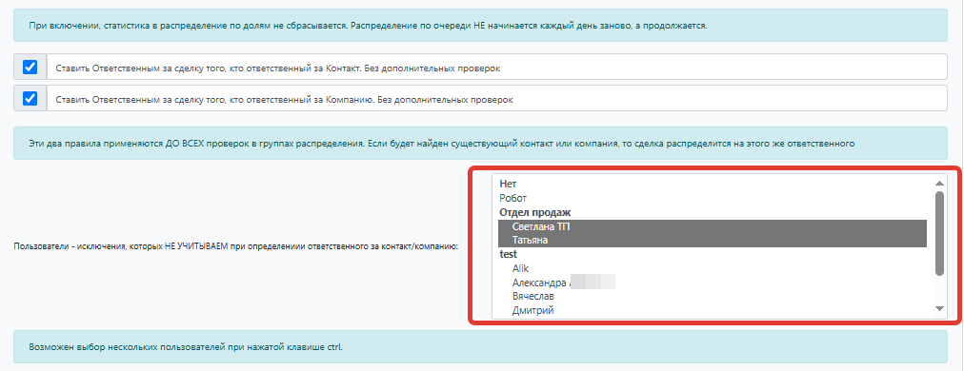Viewport: 964px width, 371px height.
Task: Select 'Нет' in the user list
Action: (x=713, y=184)
